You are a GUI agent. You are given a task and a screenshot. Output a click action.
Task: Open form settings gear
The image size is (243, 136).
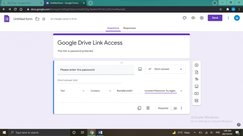click(x=202, y=18)
